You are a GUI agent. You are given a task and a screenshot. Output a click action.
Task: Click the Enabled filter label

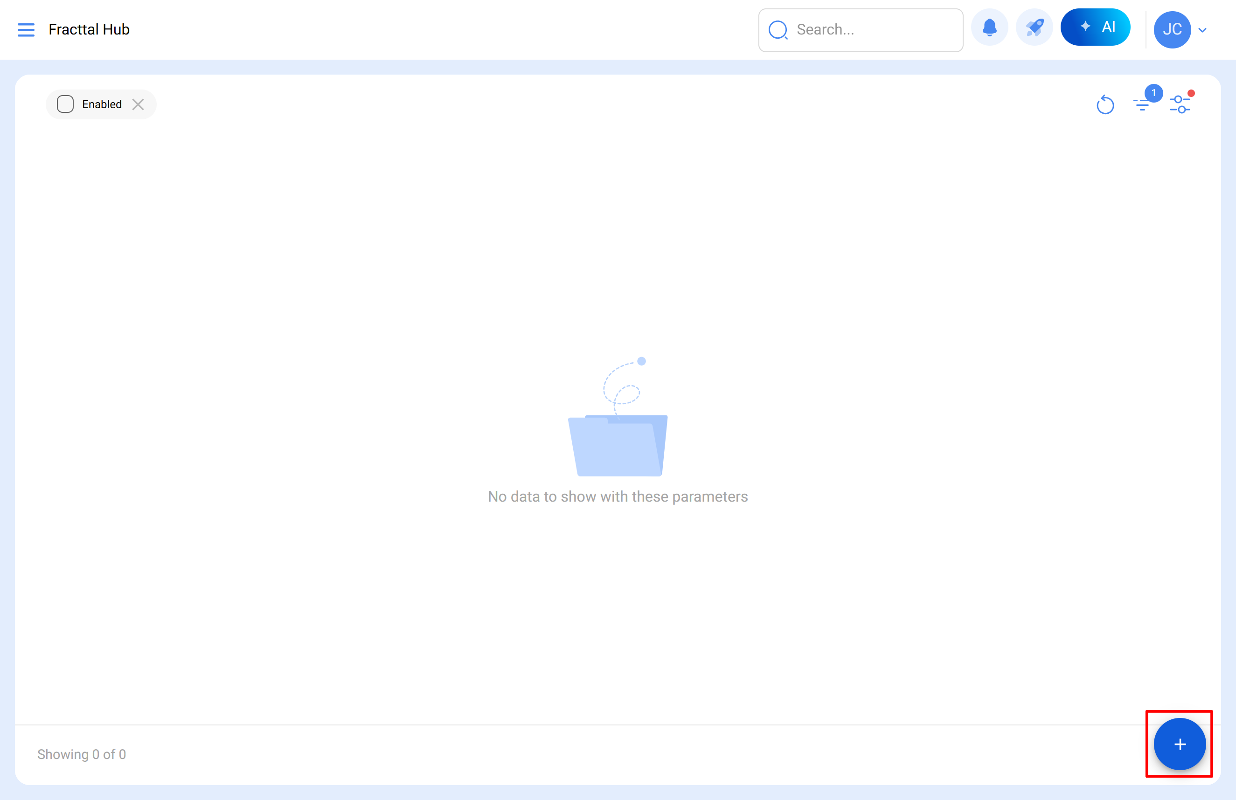102,105
